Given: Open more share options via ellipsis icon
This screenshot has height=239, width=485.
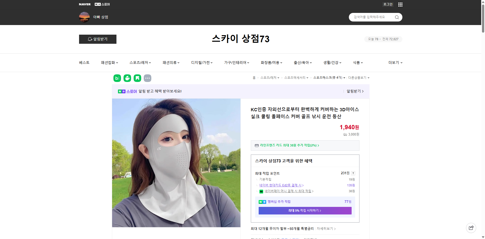Looking at the screenshot, I should (148, 78).
